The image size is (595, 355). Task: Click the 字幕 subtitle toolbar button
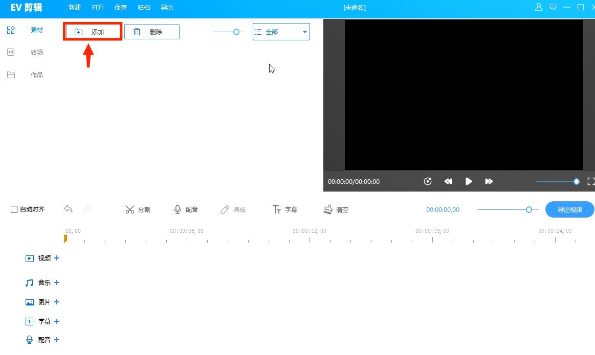284,209
